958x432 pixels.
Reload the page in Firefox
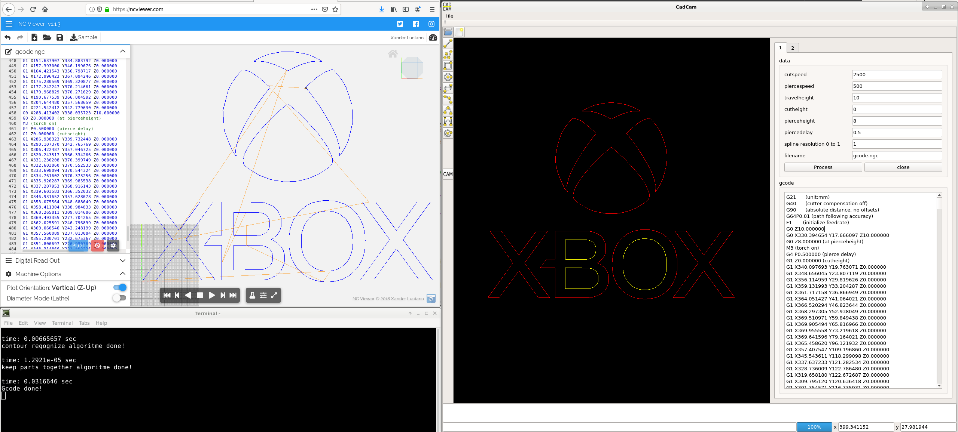pyautogui.click(x=33, y=9)
